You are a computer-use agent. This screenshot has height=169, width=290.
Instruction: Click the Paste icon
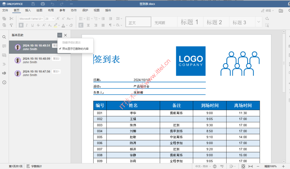[4, 25]
